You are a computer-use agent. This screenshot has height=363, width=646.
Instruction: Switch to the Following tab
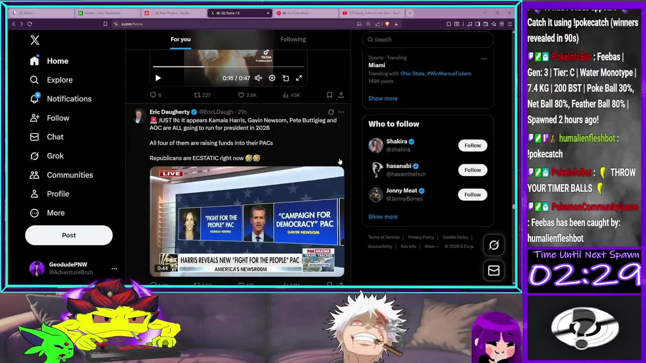[293, 39]
